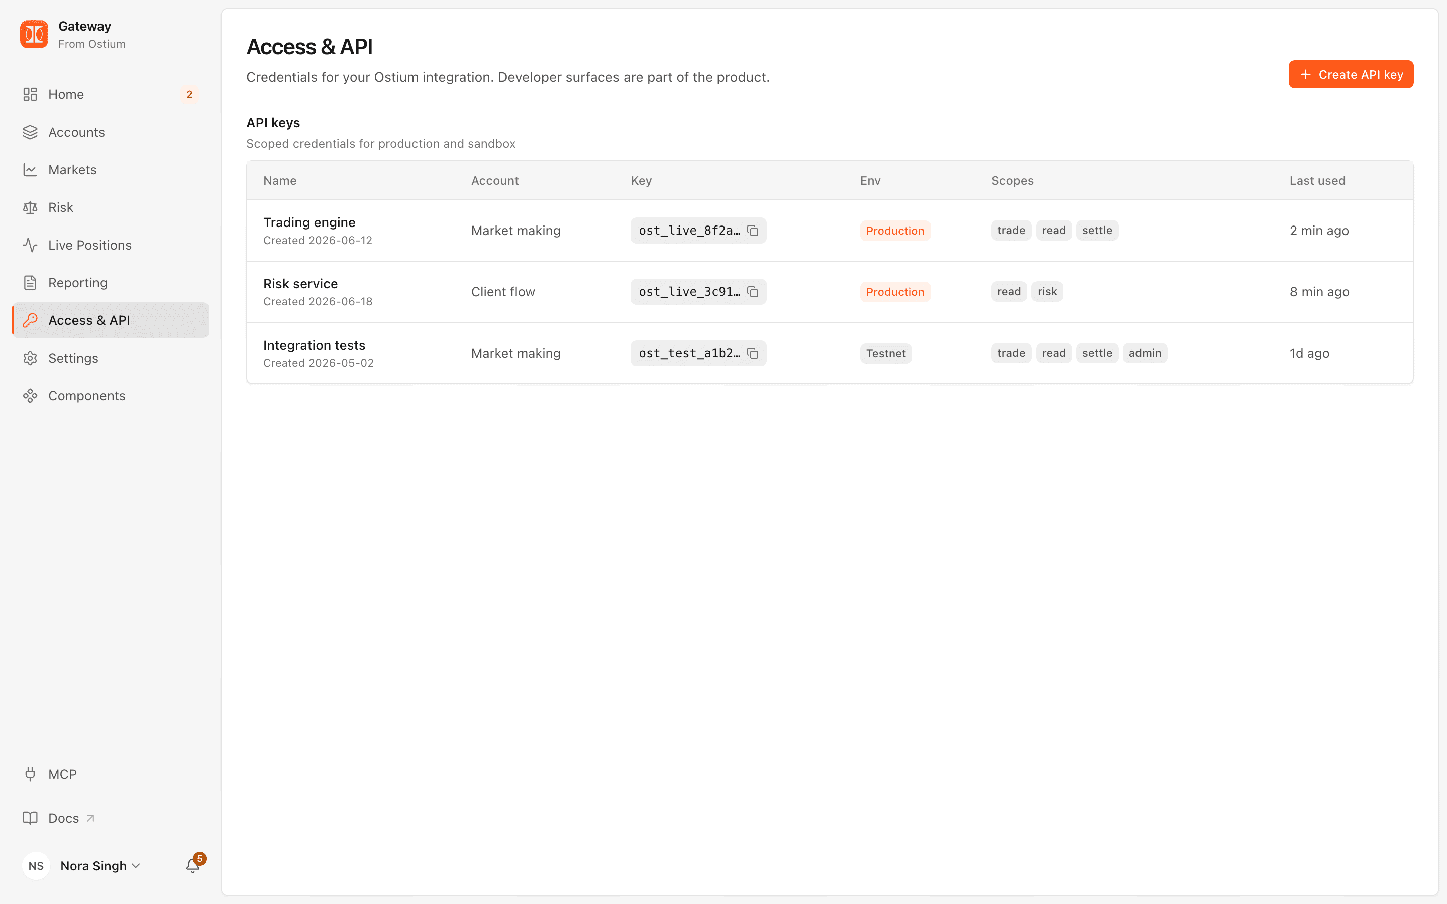The width and height of the screenshot is (1447, 904).
Task: Open notifications bell with 5 badge
Action: tap(193, 865)
